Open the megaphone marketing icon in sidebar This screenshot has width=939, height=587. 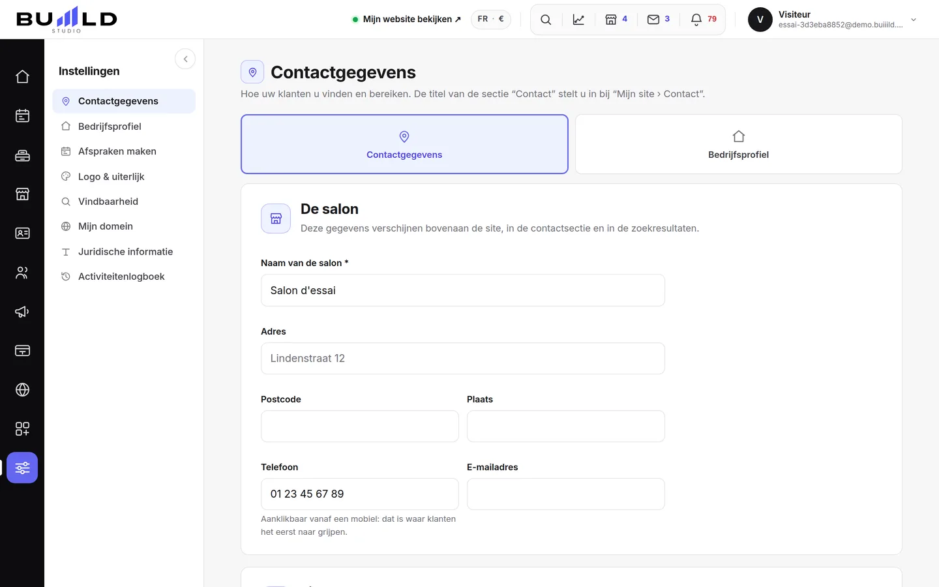tap(22, 312)
